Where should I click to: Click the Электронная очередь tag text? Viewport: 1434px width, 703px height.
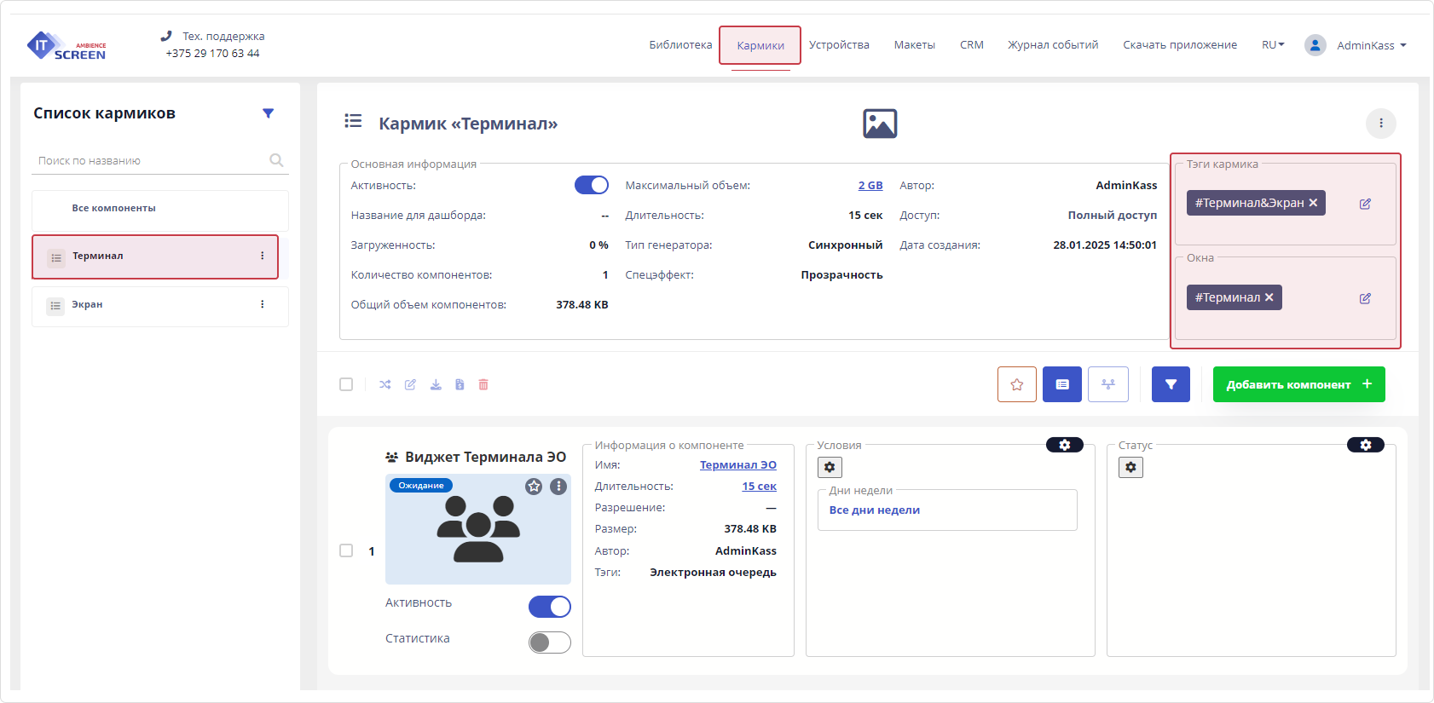(713, 573)
